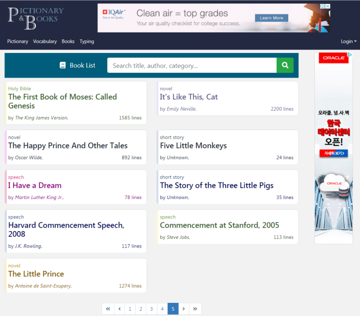Screen dimensions: 360x316
Task: Go to page 3
Action: [152, 309]
